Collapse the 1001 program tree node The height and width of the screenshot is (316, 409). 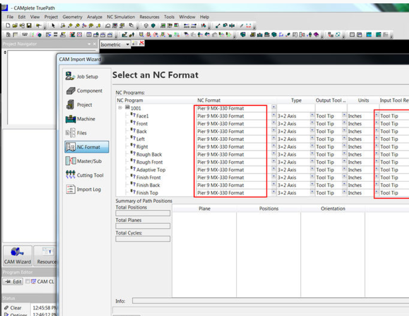pos(120,108)
